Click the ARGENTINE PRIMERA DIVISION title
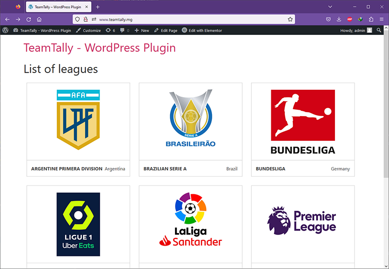The height and width of the screenshot is (269, 389). point(67,168)
